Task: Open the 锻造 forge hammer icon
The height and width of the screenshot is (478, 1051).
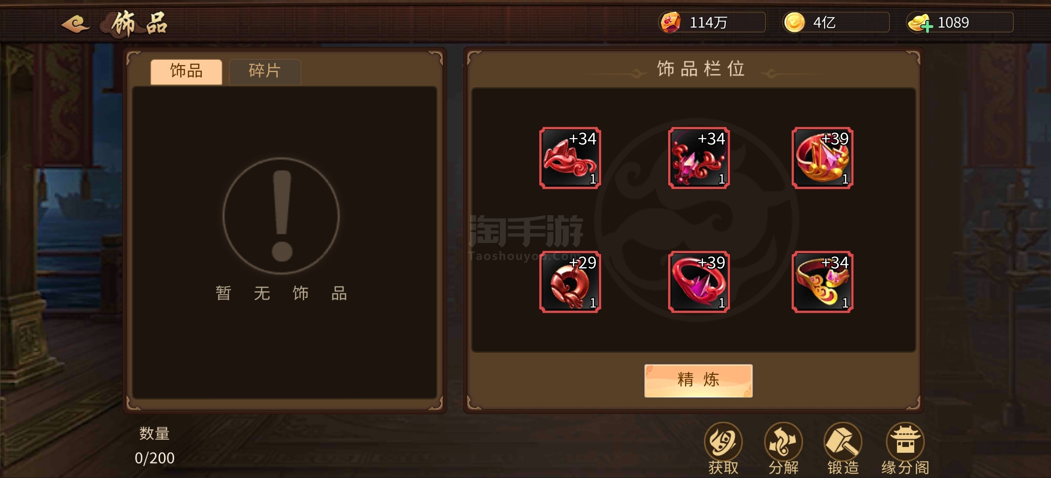Action: [843, 448]
